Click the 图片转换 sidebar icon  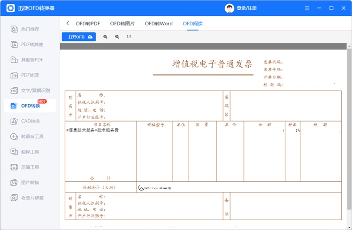click(14, 183)
